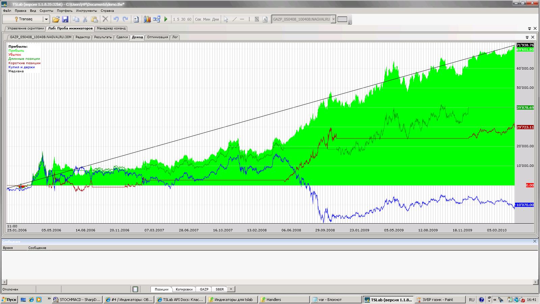
Task: Click the red X delete icon
Action: tap(105, 19)
